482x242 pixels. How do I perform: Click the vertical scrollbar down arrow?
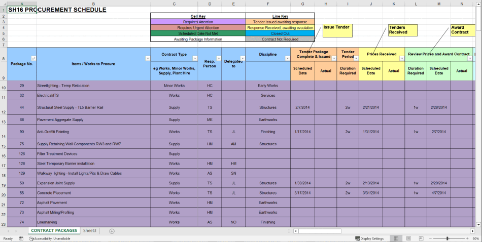click(478, 224)
